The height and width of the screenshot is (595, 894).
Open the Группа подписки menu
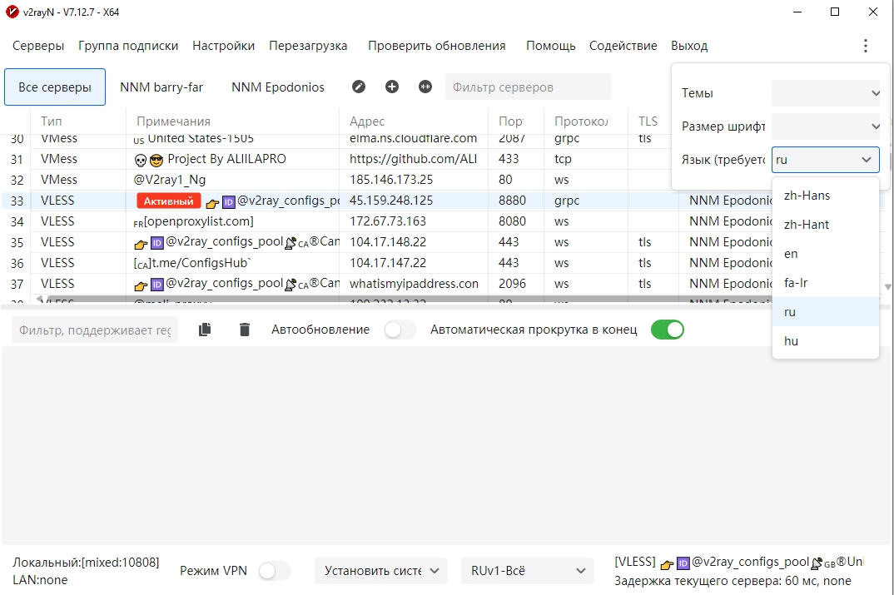[128, 46]
